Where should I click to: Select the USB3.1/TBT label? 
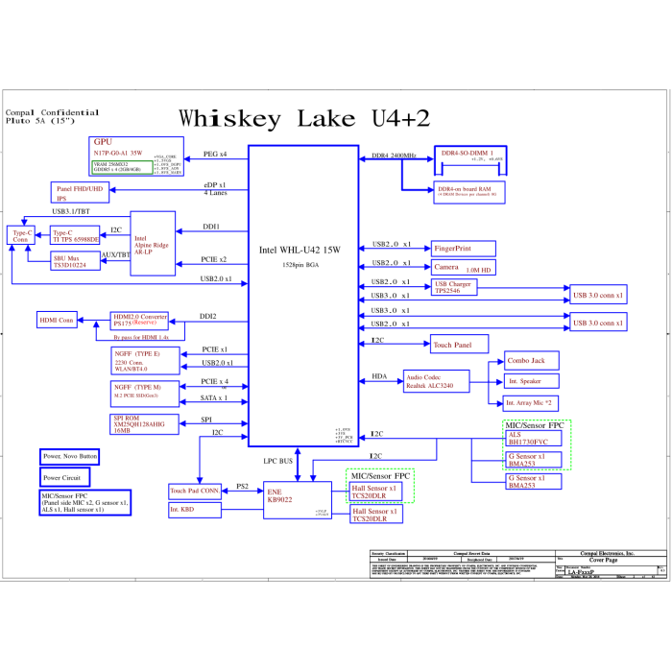(x=71, y=211)
